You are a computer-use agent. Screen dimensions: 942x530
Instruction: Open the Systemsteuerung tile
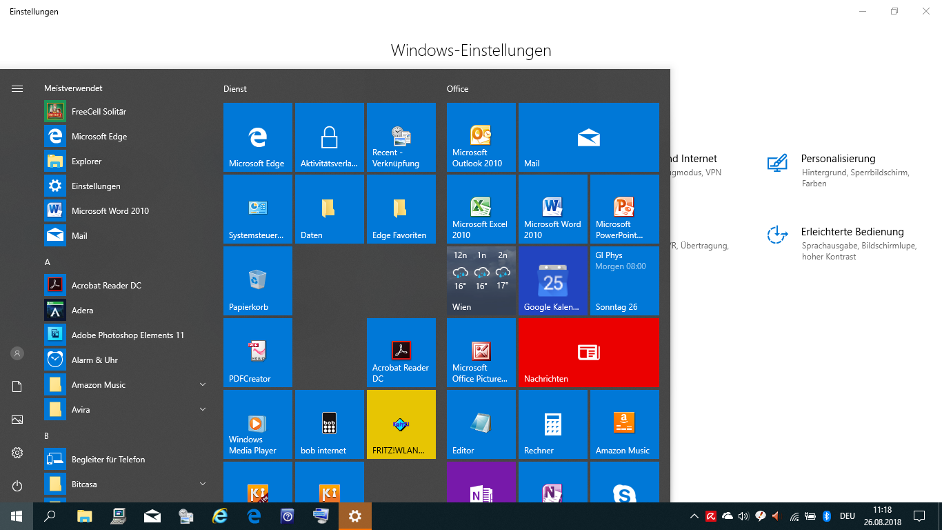[258, 209]
